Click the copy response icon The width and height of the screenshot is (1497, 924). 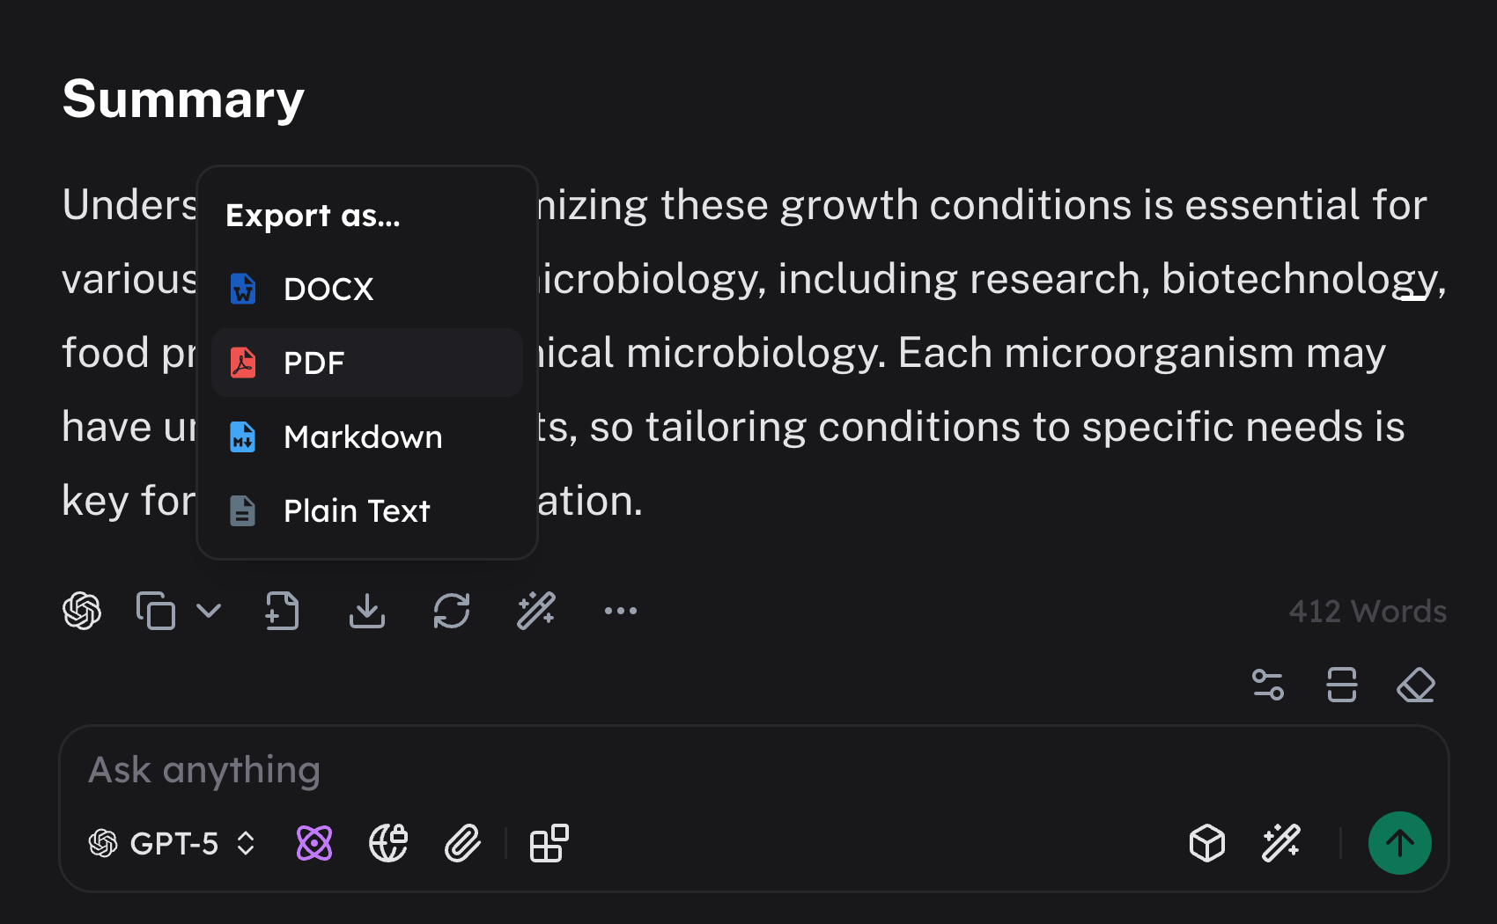coord(156,611)
